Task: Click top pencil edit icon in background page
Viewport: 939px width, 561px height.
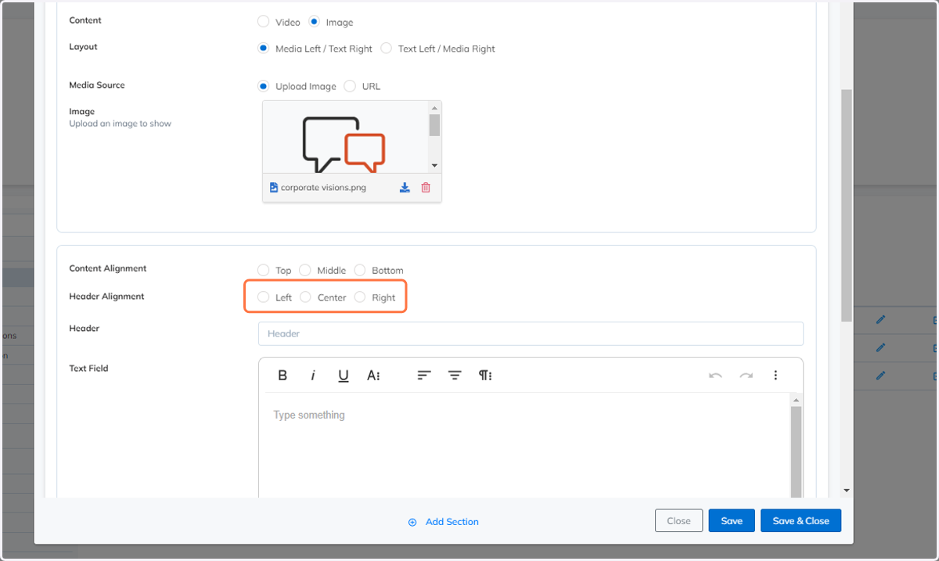Action: click(x=880, y=319)
